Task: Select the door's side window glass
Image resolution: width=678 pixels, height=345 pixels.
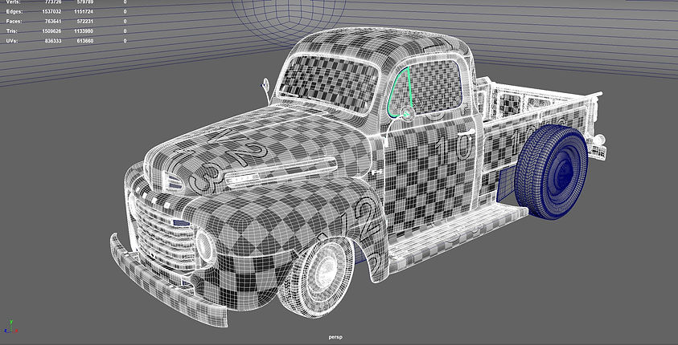Action: point(436,87)
